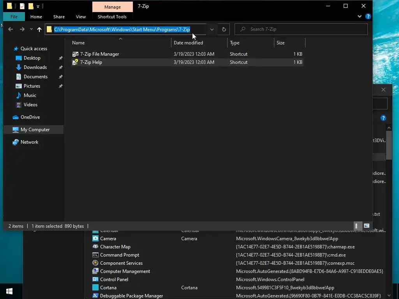Open the background window's blue help icon
The width and height of the screenshot is (399, 299).
(x=383, y=118)
